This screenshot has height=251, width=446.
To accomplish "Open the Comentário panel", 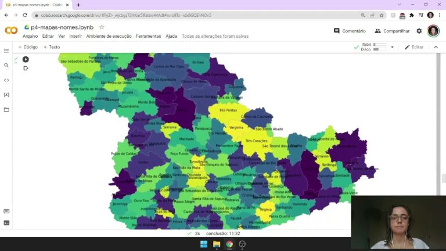I will (350, 31).
